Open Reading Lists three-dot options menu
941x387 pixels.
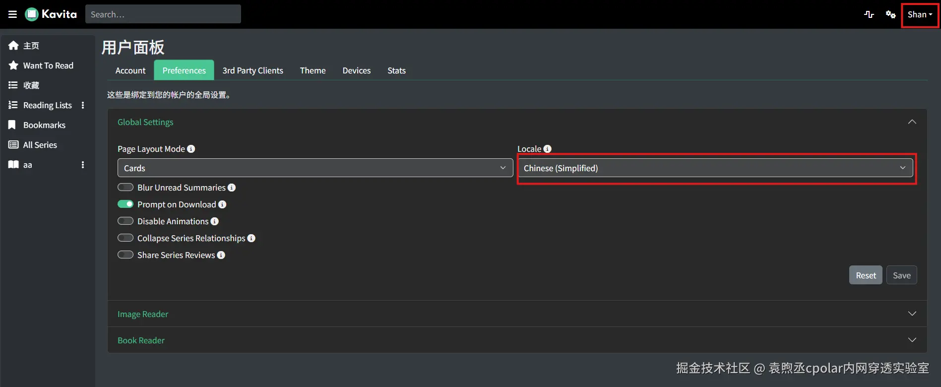tap(83, 105)
